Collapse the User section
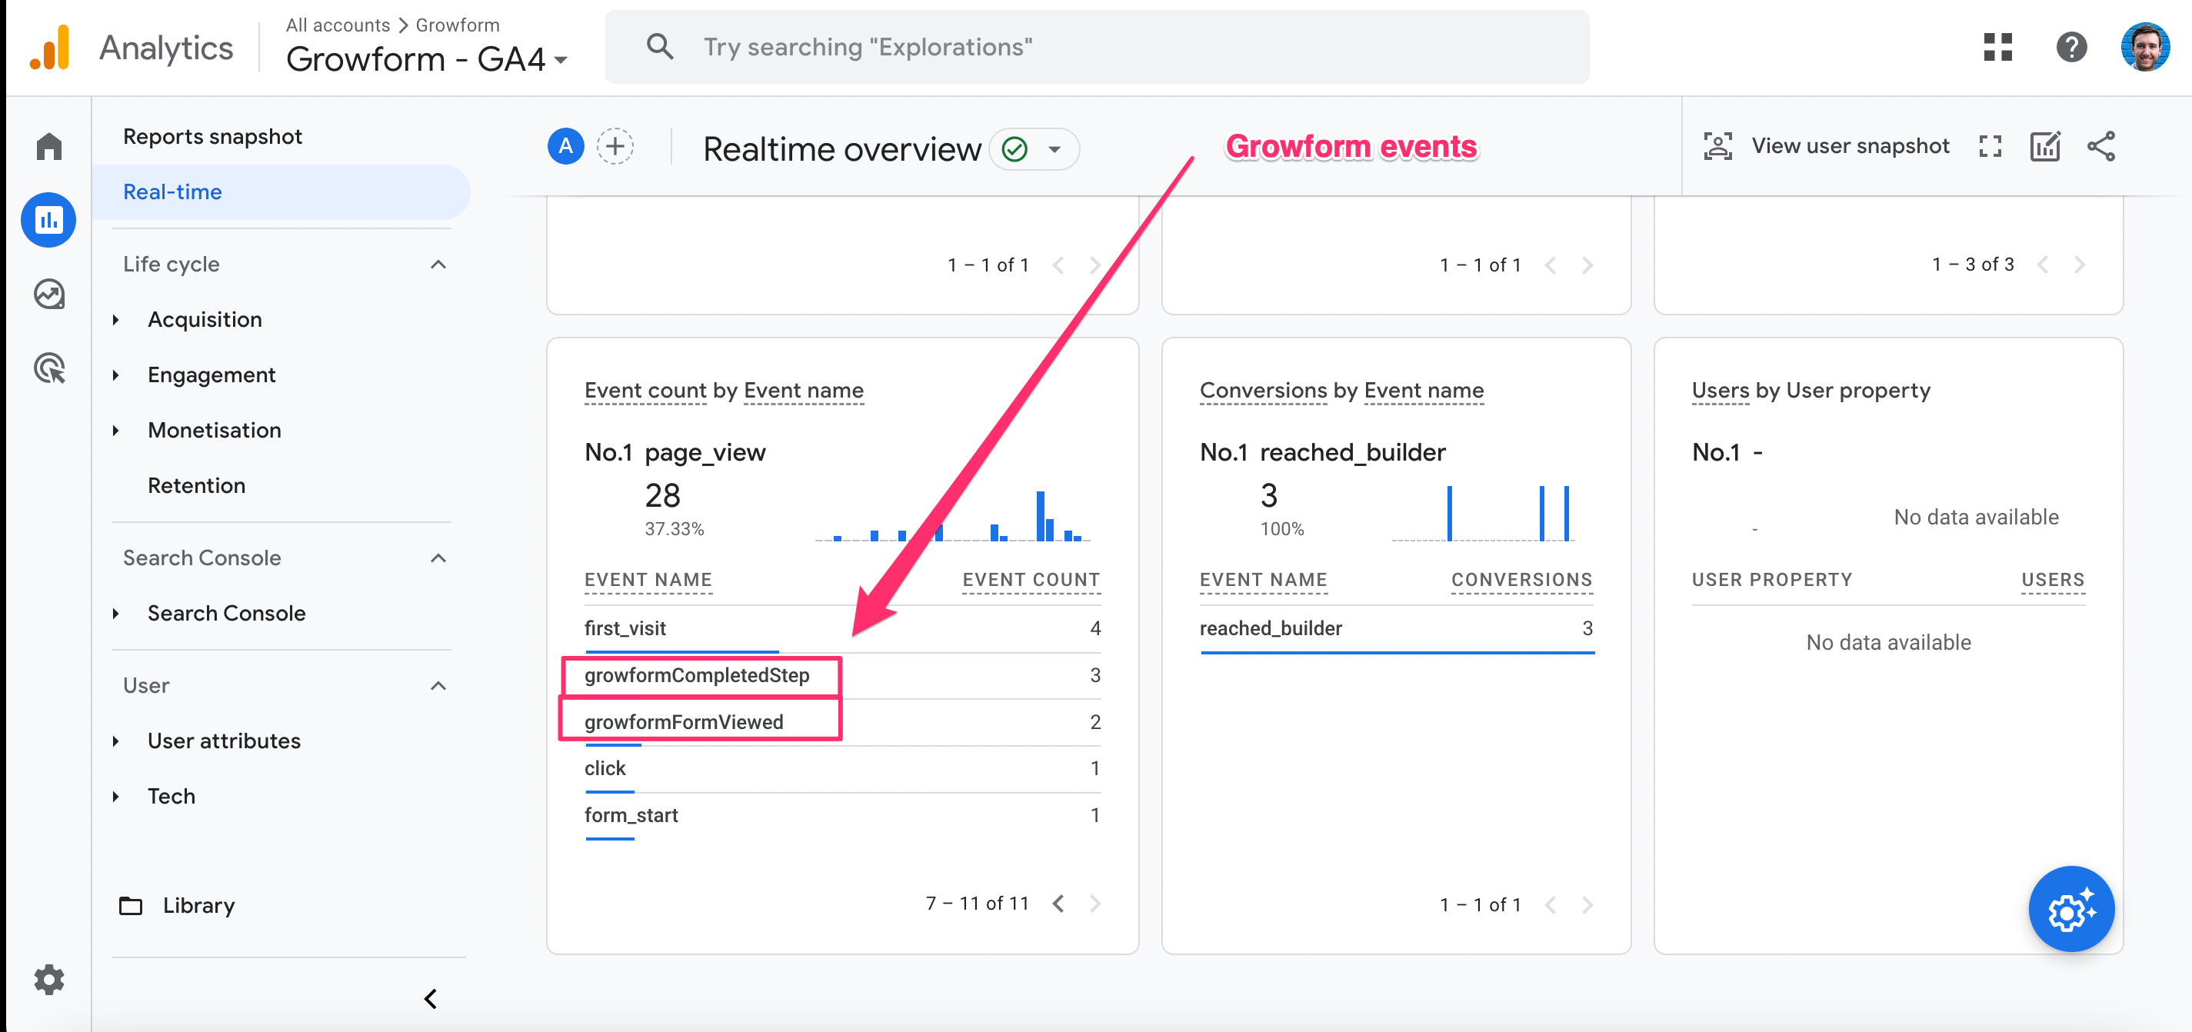 438,686
